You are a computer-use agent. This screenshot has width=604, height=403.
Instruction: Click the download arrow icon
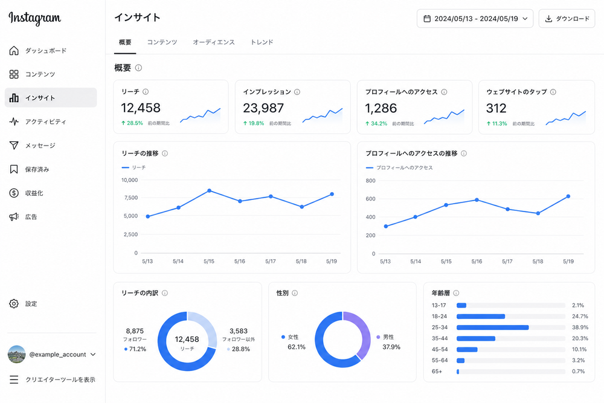pos(548,19)
